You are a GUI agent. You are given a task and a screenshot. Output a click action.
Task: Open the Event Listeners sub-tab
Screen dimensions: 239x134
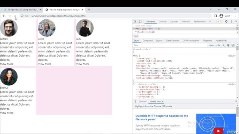coord(173,41)
